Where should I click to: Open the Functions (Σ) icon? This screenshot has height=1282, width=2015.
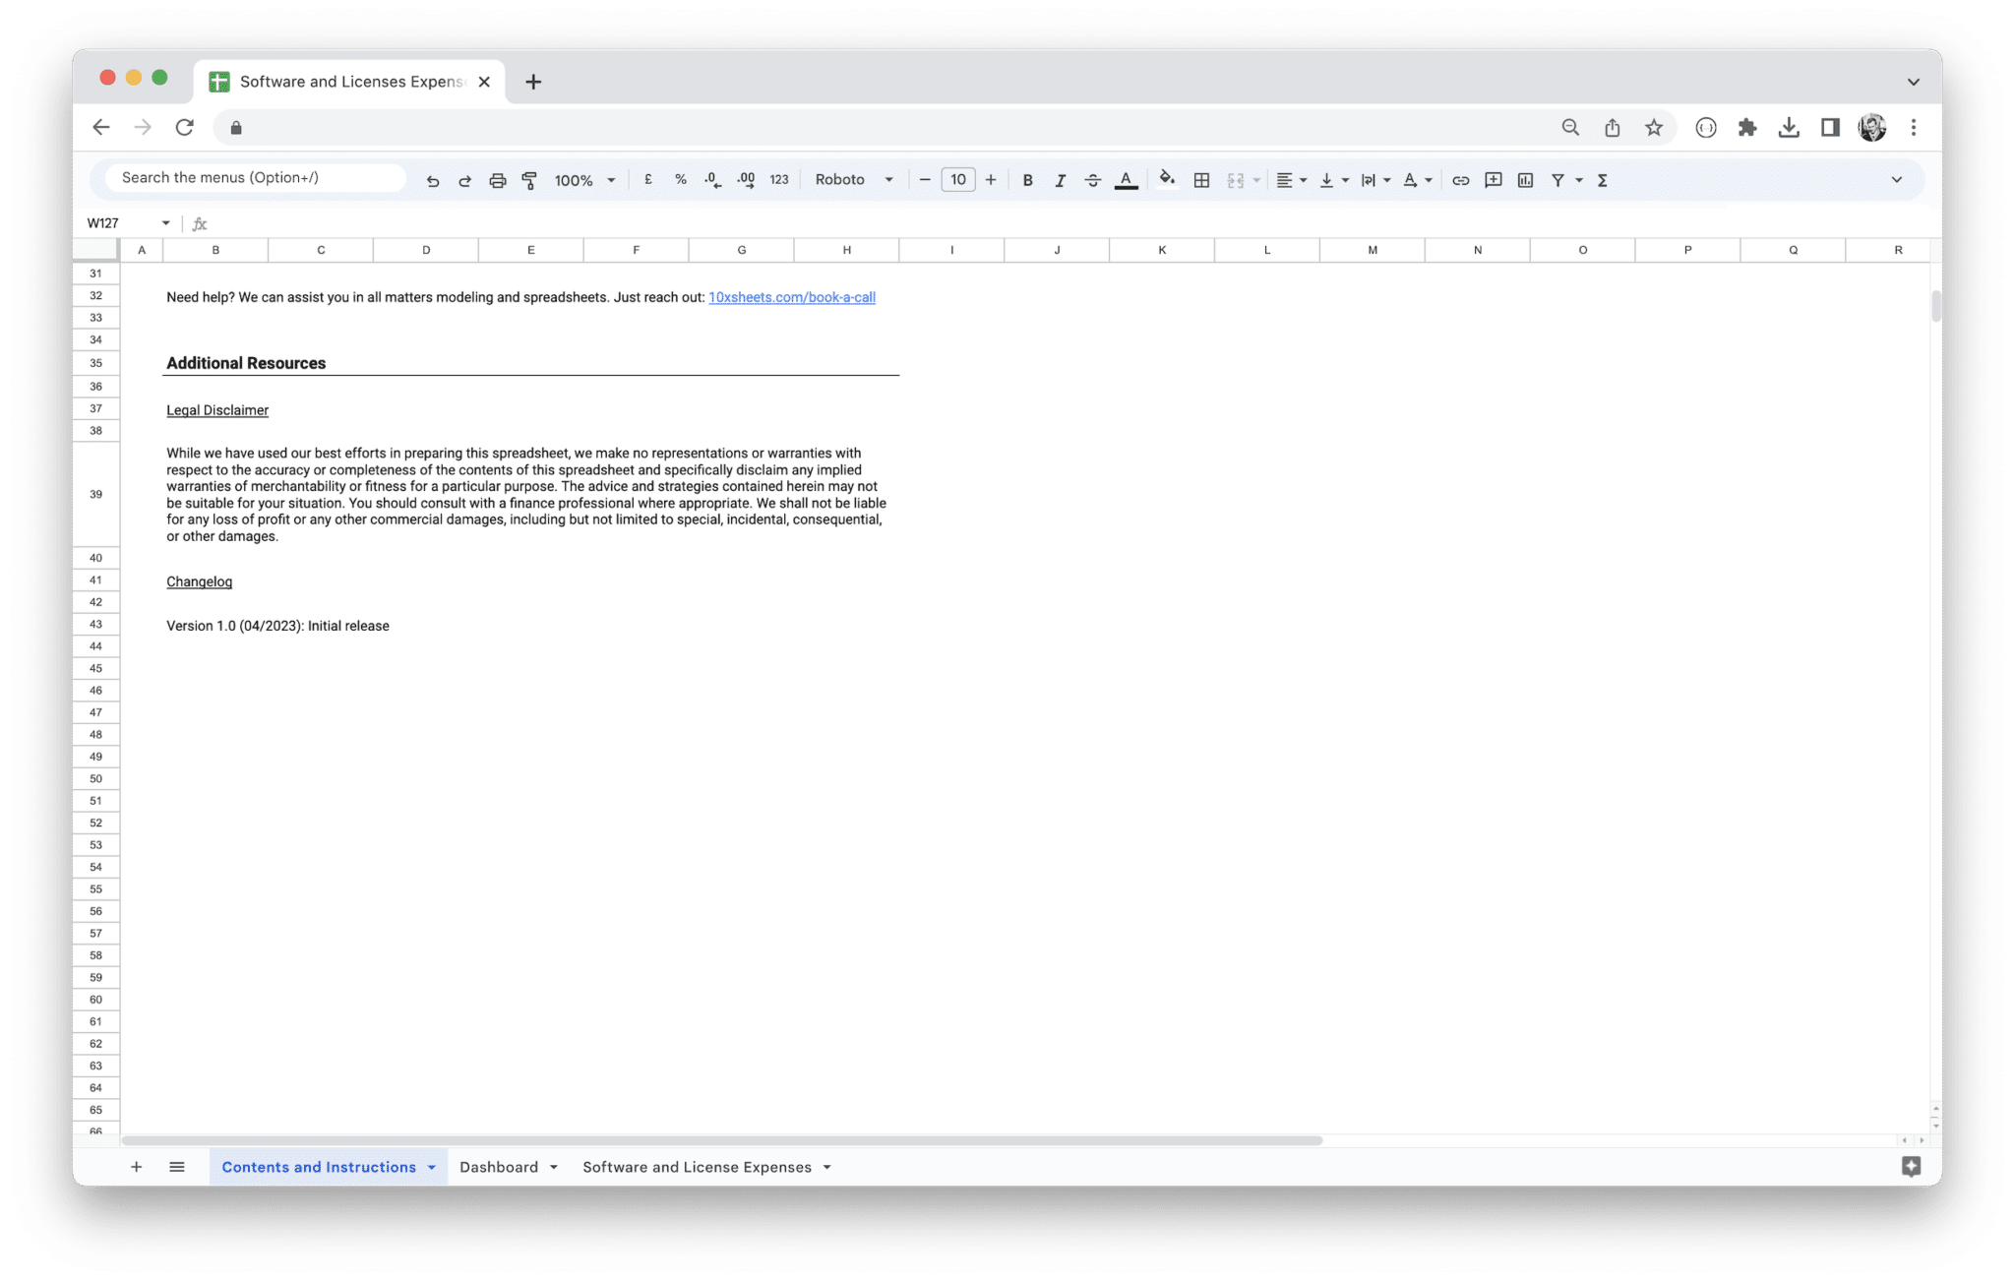[x=1602, y=180]
